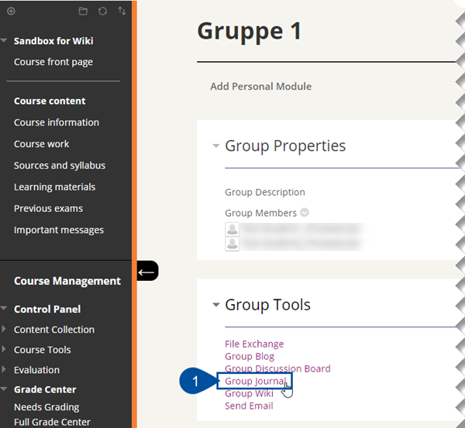The width and height of the screenshot is (465, 428).
Task: Click Grade Center heading text
Action: click(45, 390)
